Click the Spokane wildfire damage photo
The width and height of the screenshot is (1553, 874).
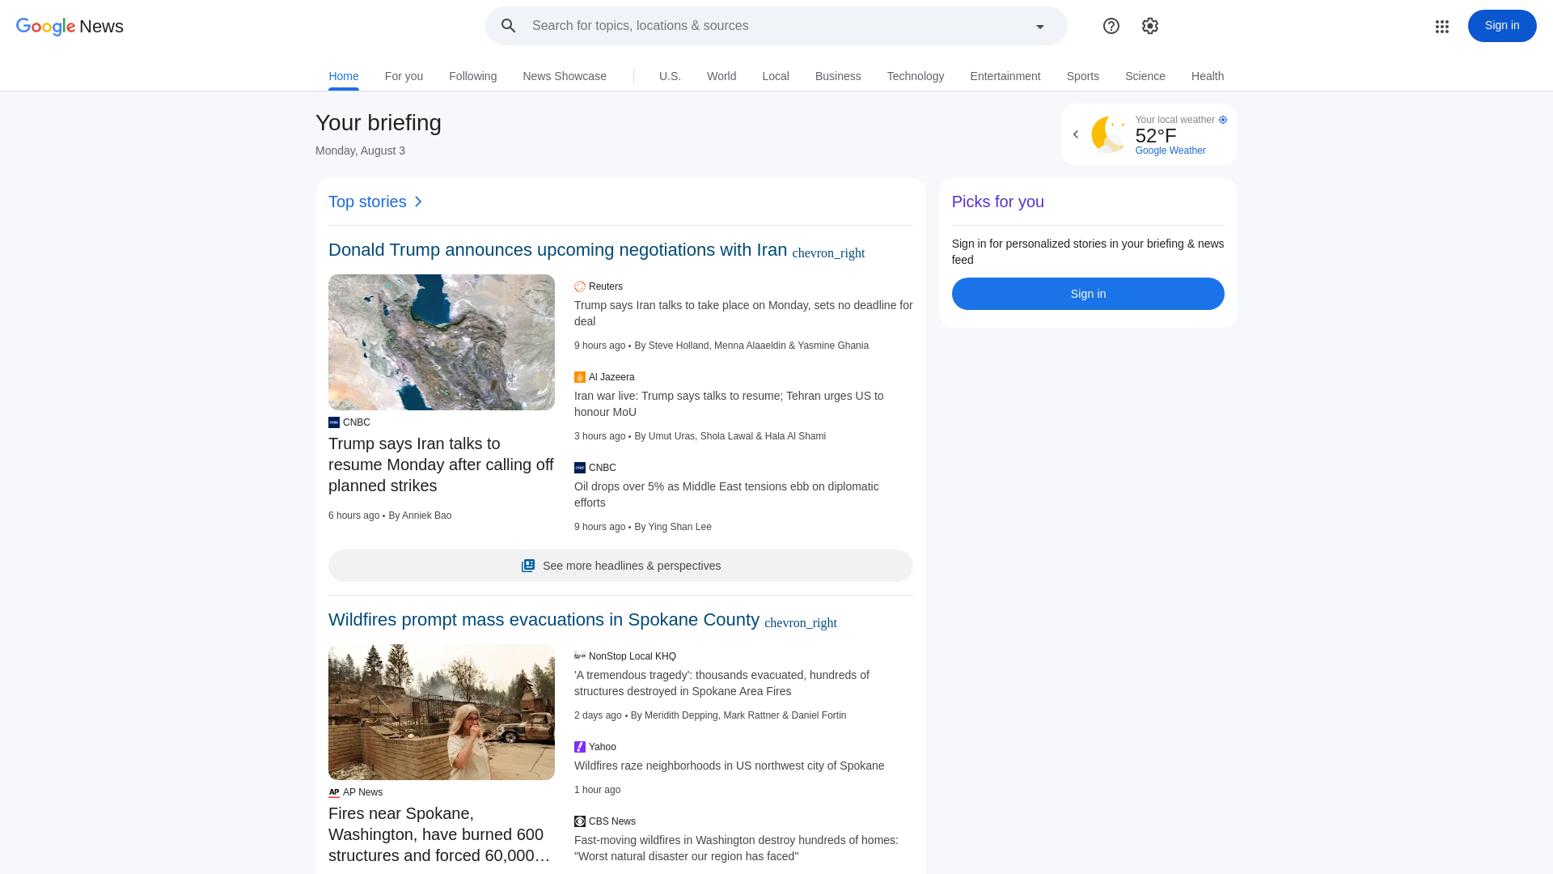pyautogui.click(x=442, y=712)
